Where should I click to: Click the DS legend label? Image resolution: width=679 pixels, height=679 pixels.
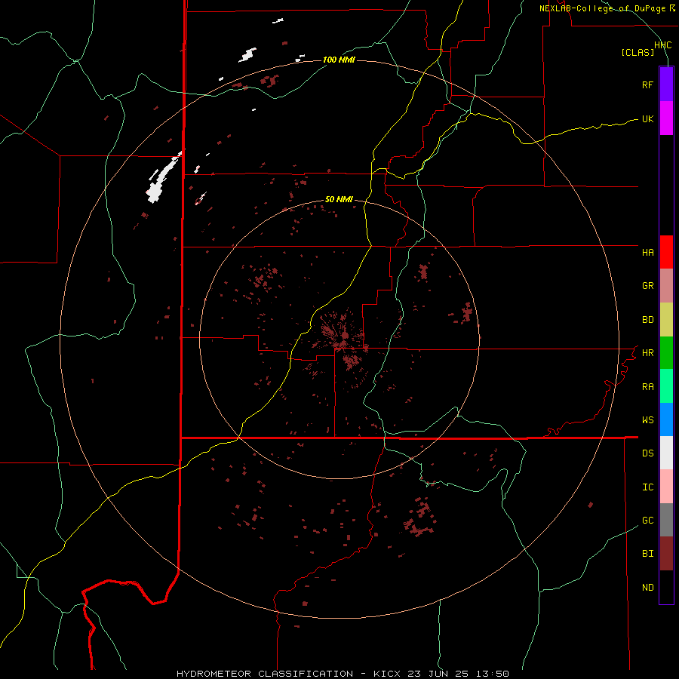coord(647,453)
